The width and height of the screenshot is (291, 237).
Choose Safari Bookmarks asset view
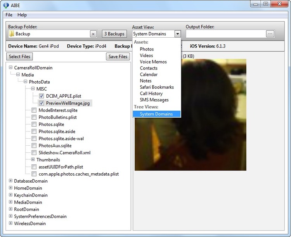[x=157, y=87]
